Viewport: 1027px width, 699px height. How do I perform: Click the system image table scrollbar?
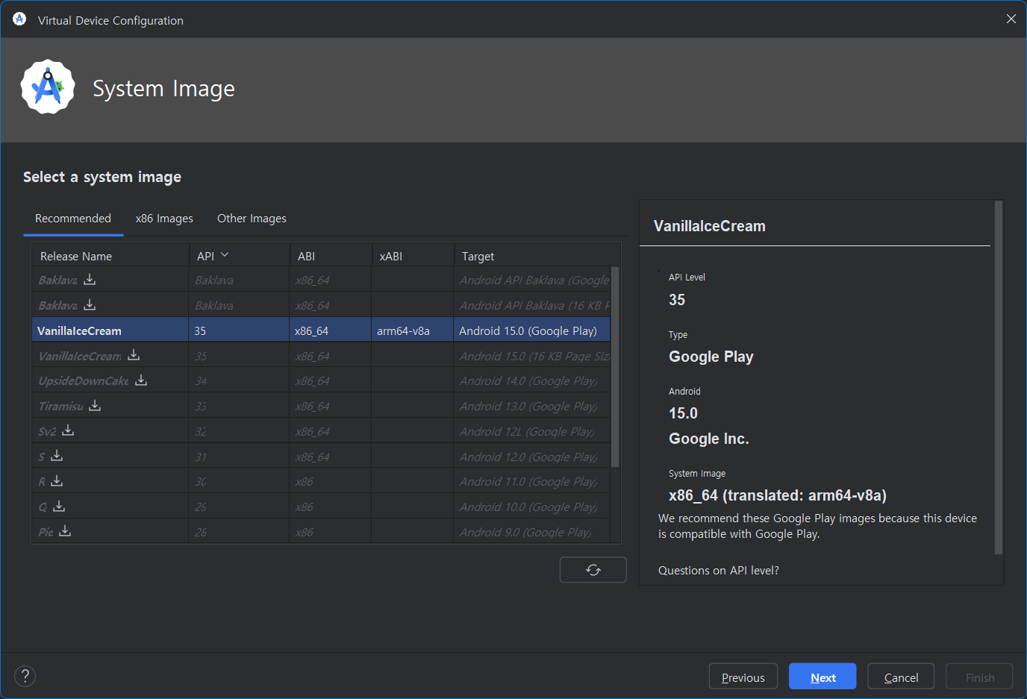pos(615,367)
